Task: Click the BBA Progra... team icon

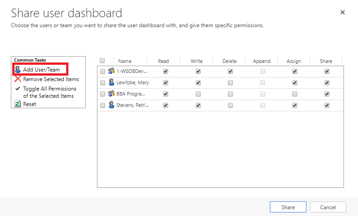Action: (111, 94)
